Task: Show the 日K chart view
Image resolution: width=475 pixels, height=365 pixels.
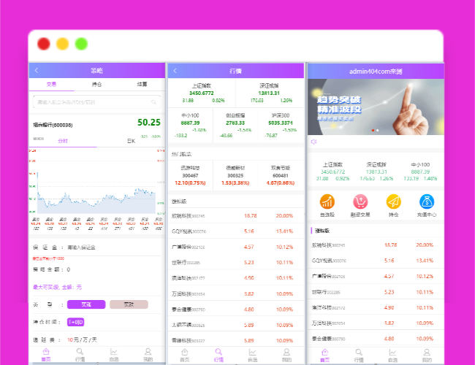Action: point(131,141)
